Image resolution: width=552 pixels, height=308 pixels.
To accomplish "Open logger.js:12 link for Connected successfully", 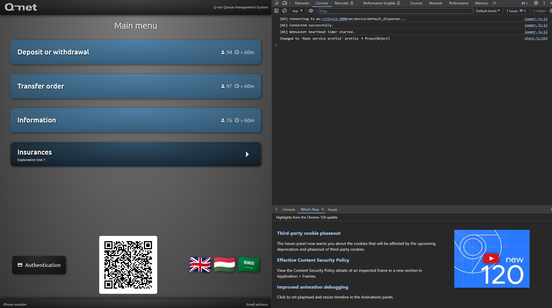I will 536,25.
